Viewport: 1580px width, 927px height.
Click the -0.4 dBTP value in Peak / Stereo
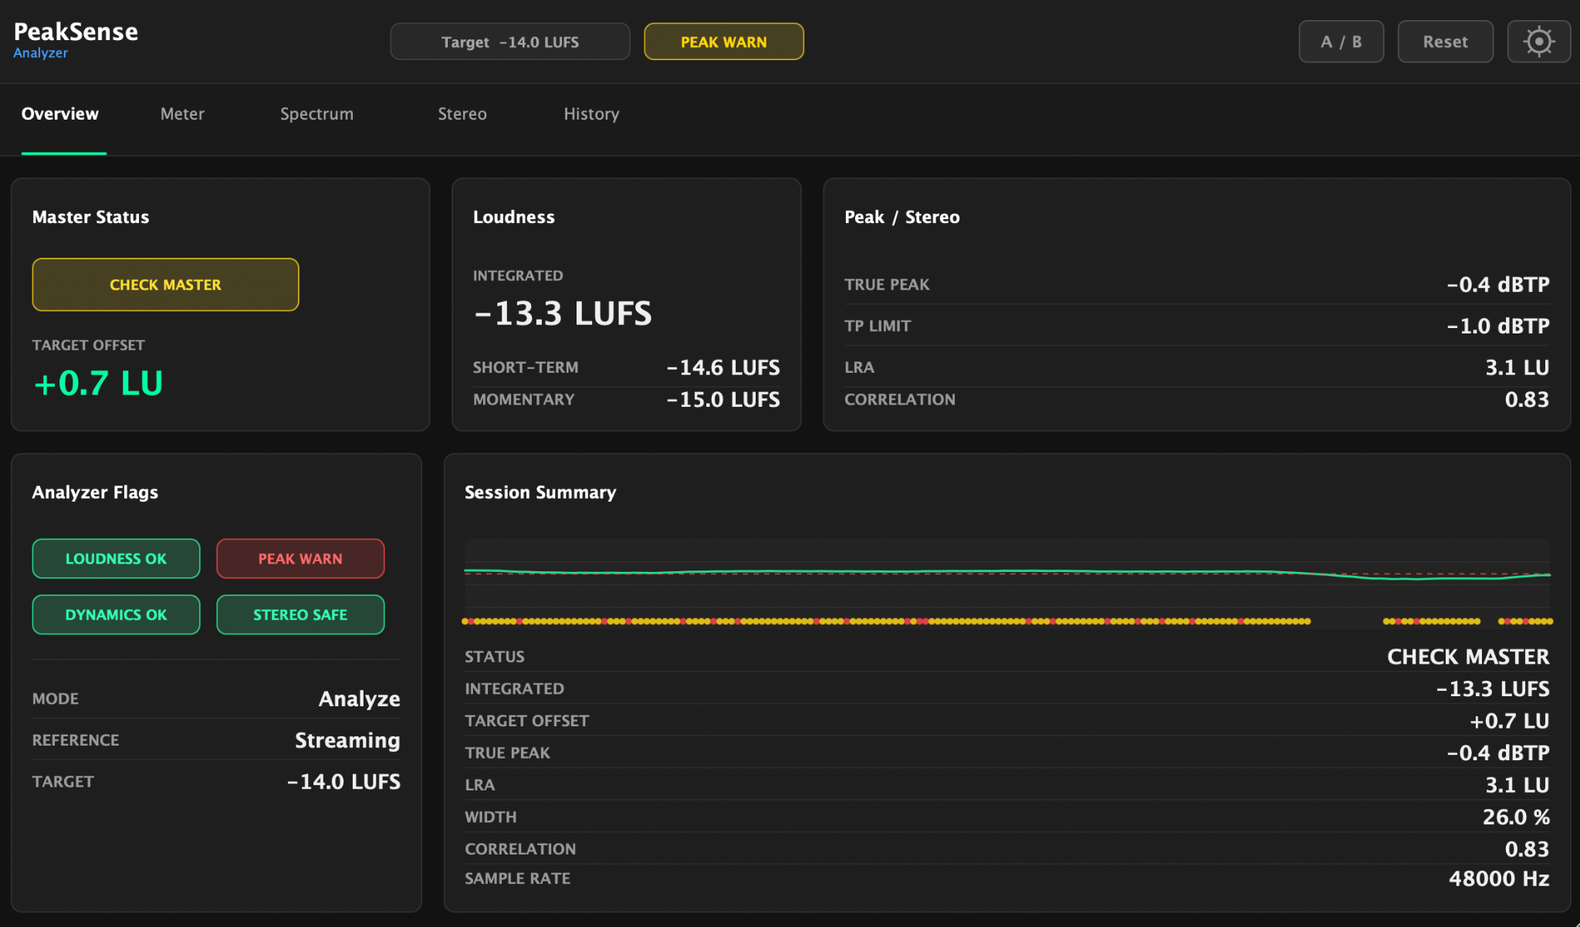pos(1498,285)
